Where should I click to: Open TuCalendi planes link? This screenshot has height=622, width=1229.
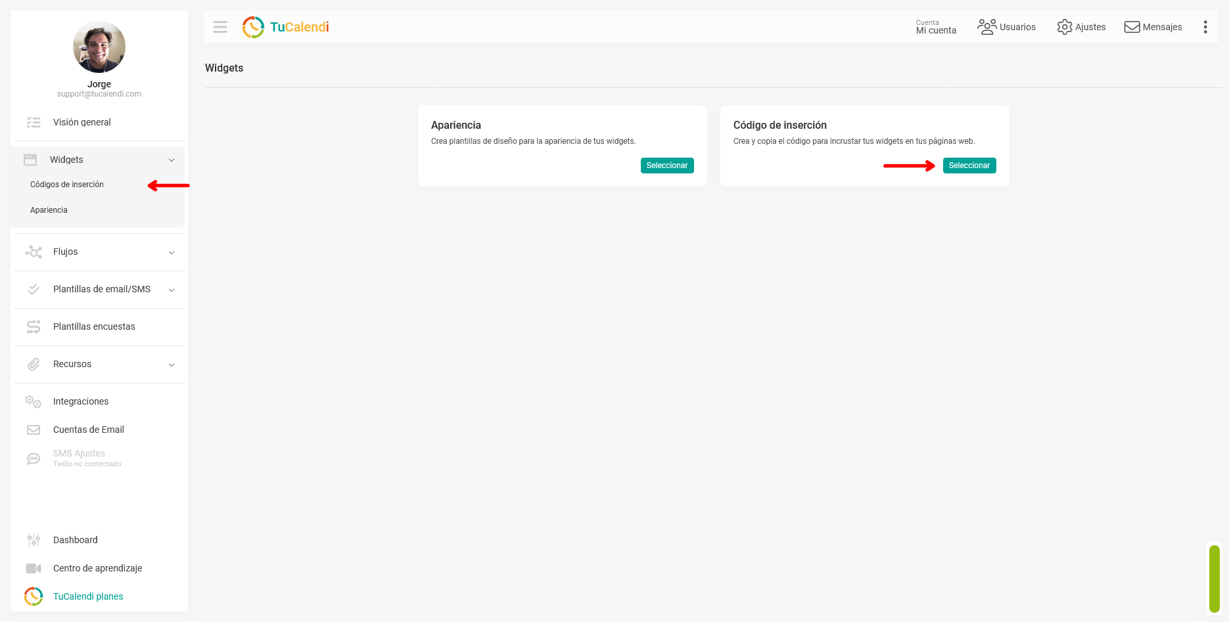(x=88, y=596)
